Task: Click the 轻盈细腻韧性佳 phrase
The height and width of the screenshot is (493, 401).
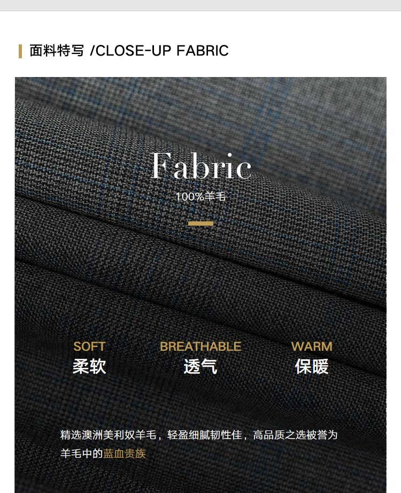Action: pos(204,435)
